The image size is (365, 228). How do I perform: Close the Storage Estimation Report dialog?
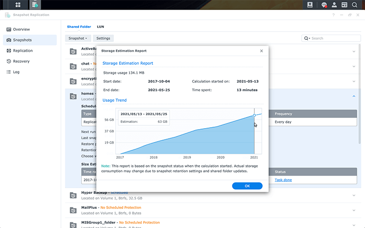pos(261,50)
